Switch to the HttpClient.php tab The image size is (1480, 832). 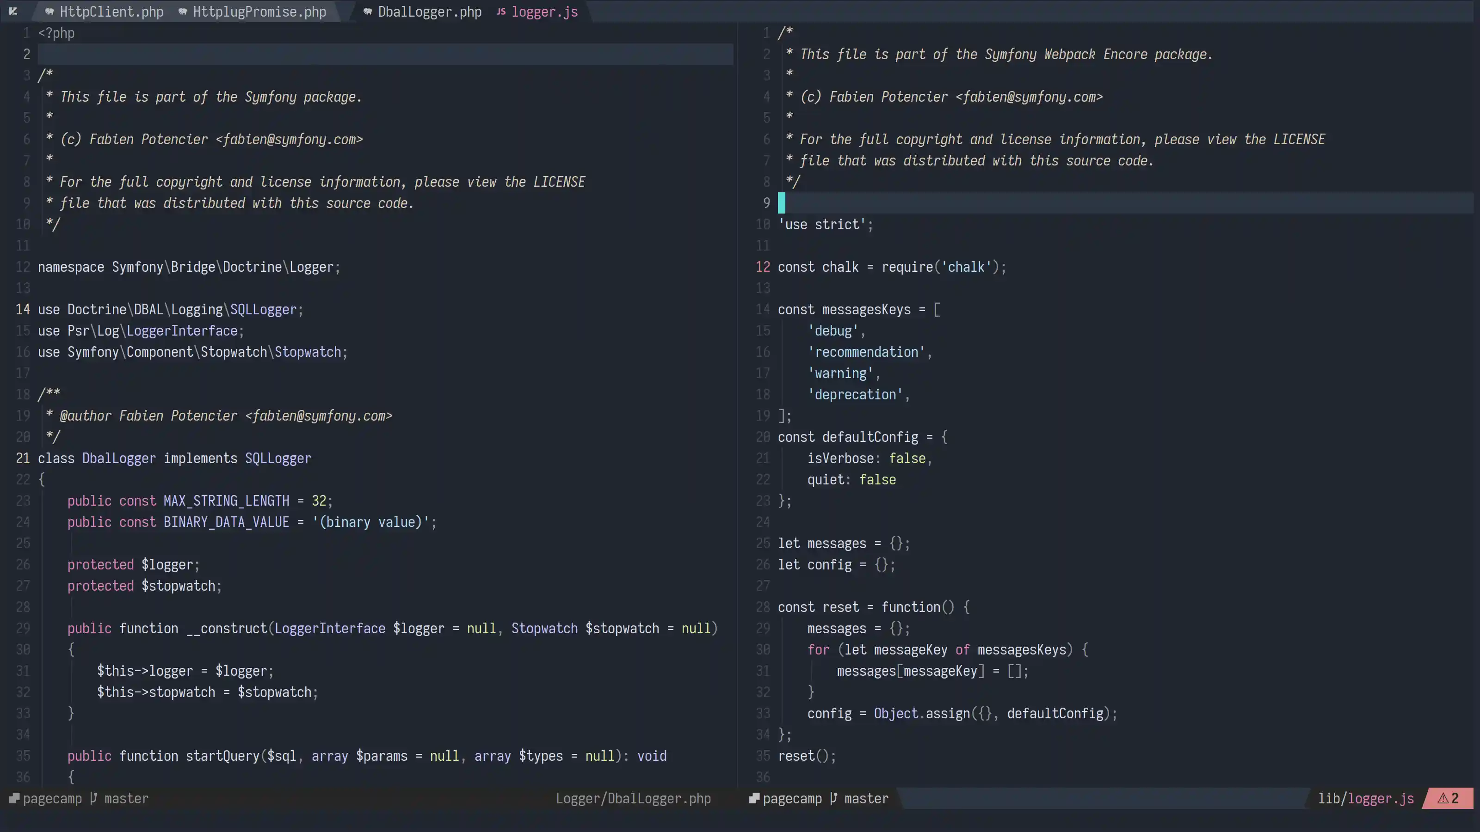coord(111,12)
